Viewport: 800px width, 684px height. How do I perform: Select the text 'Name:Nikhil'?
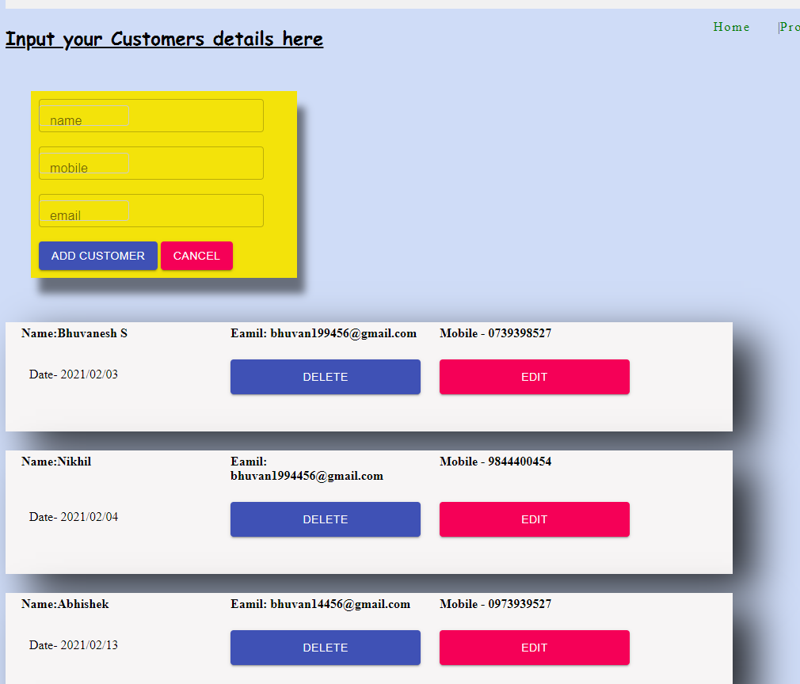pyautogui.click(x=56, y=461)
